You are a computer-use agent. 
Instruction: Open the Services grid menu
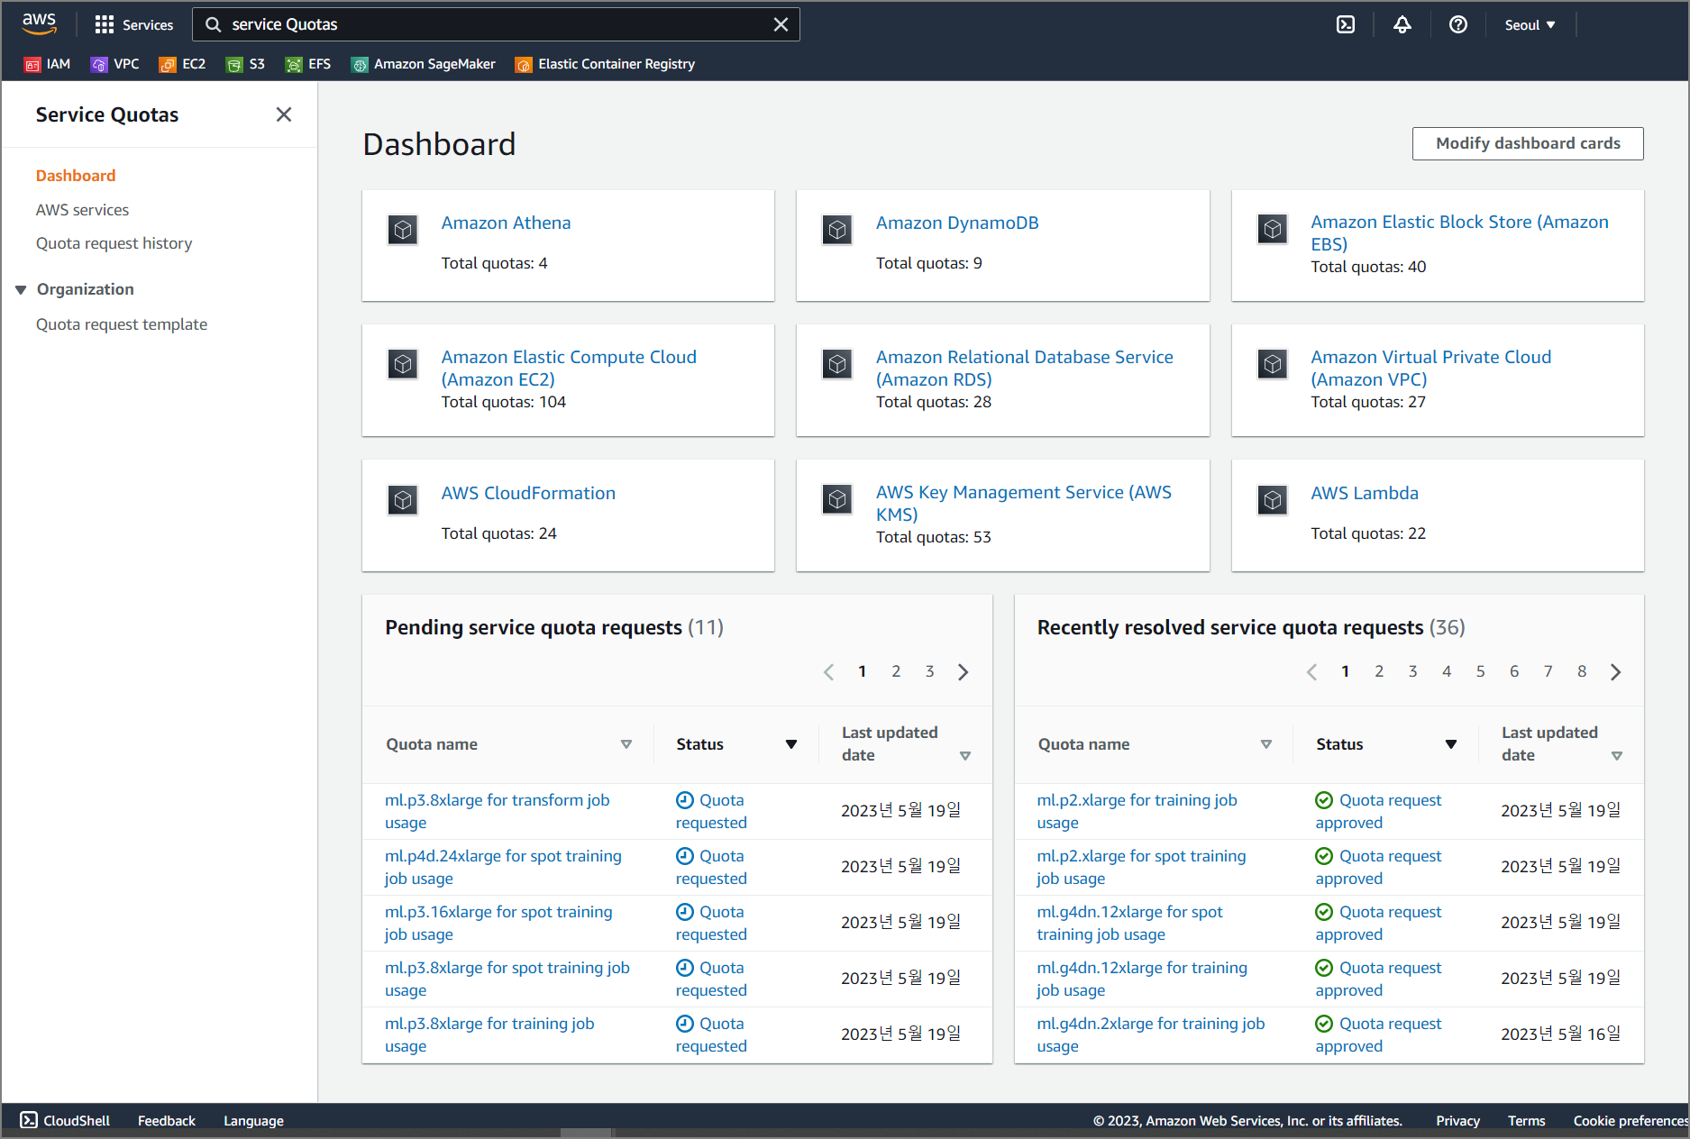pos(133,24)
